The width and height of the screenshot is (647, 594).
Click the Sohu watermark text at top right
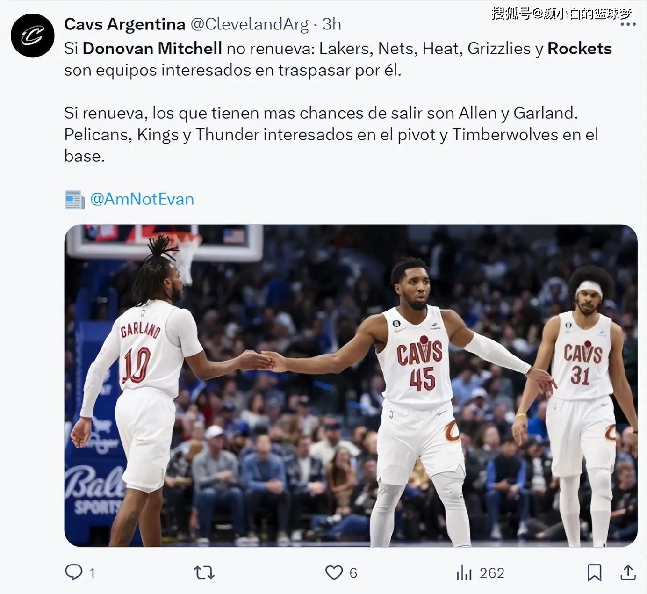click(x=561, y=14)
